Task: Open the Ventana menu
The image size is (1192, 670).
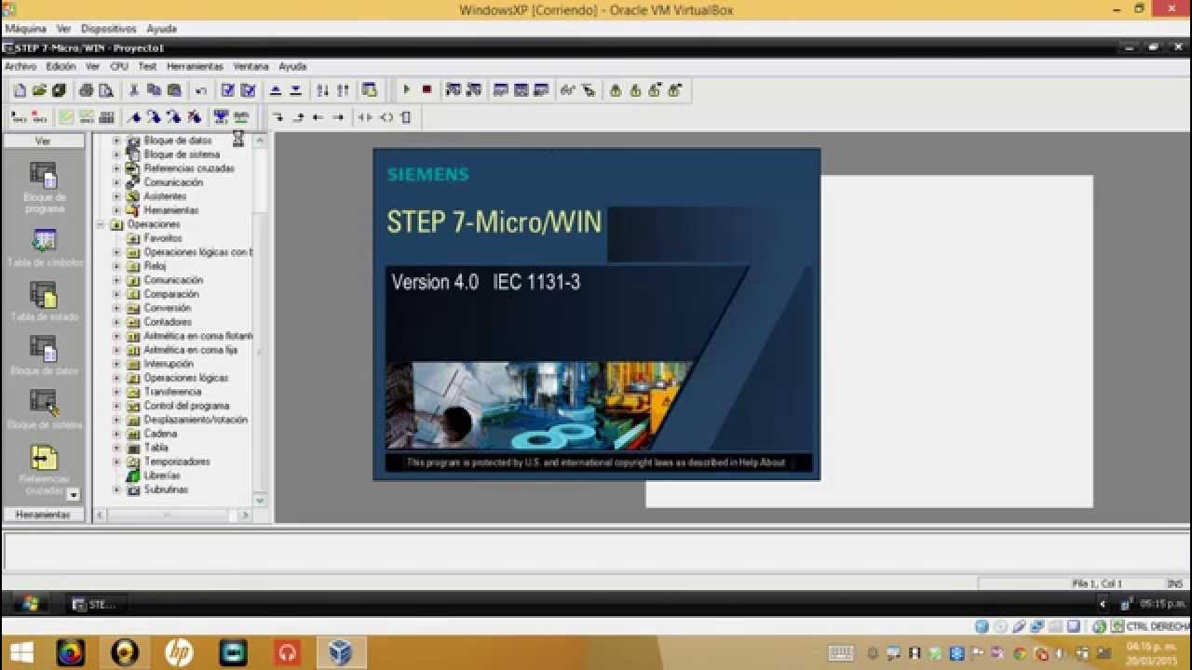Action: [x=251, y=66]
